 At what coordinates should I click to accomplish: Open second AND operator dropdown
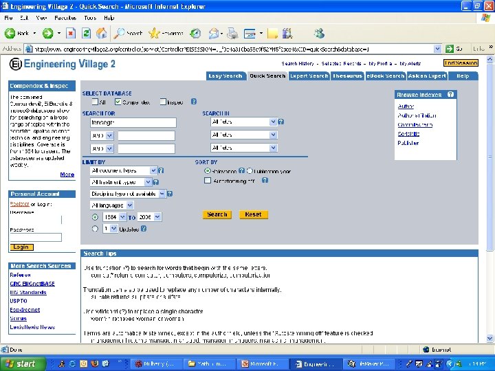(x=102, y=148)
